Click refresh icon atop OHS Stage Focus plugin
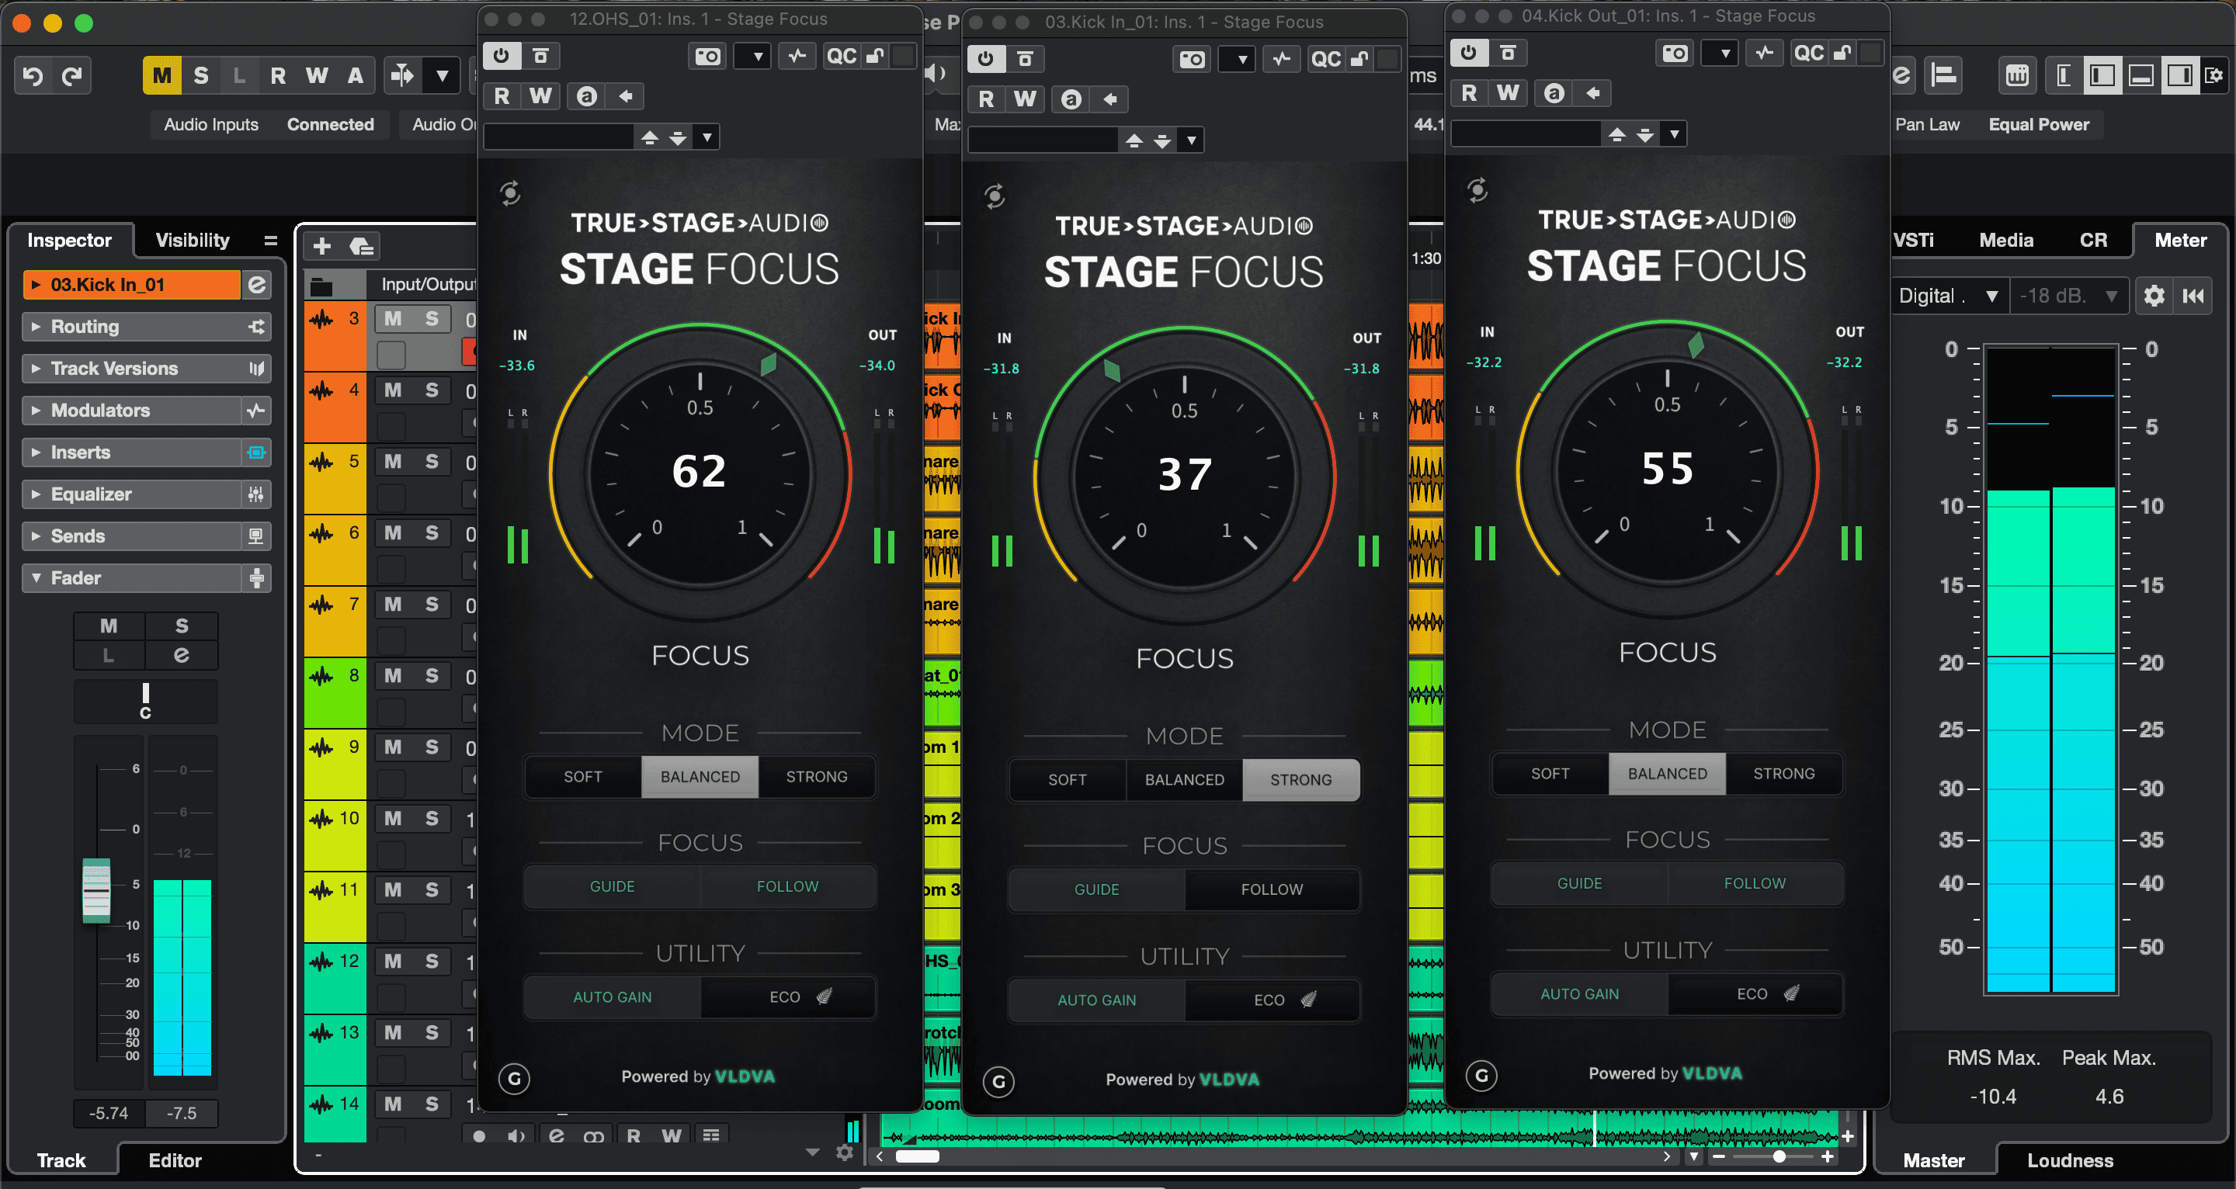Screen dimensions: 2236x1189 point(510,192)
